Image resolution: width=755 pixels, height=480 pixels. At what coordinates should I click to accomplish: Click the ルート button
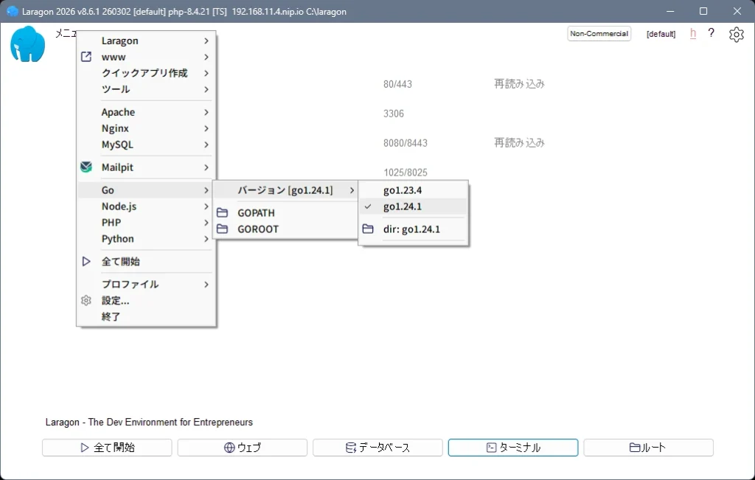point(648,448)
